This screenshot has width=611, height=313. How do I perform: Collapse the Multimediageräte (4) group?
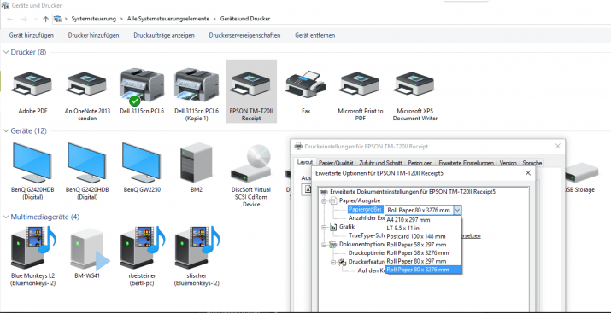6,217
